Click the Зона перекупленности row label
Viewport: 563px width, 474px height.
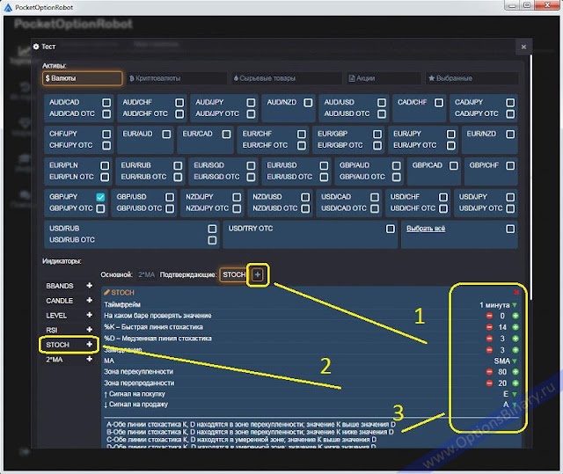click(x=139, y=372)
